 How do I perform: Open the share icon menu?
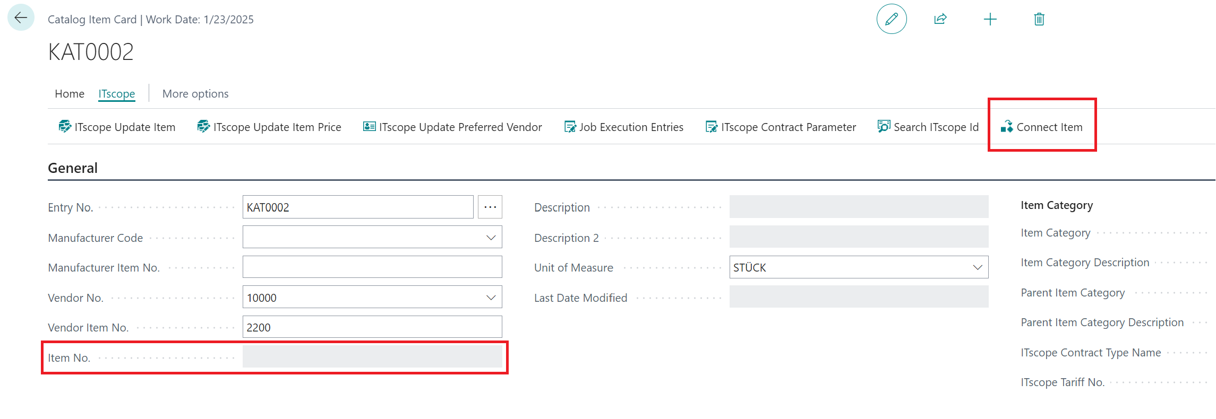click(x=940, y=19)
